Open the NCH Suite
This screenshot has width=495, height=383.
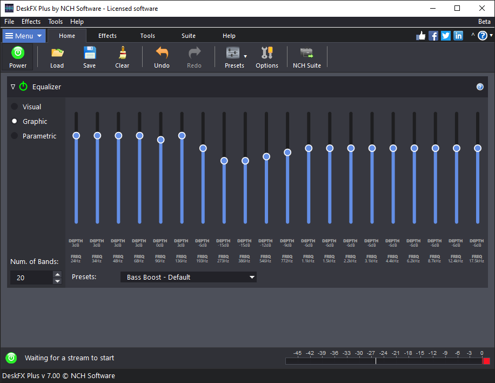[x=306, y=57]
